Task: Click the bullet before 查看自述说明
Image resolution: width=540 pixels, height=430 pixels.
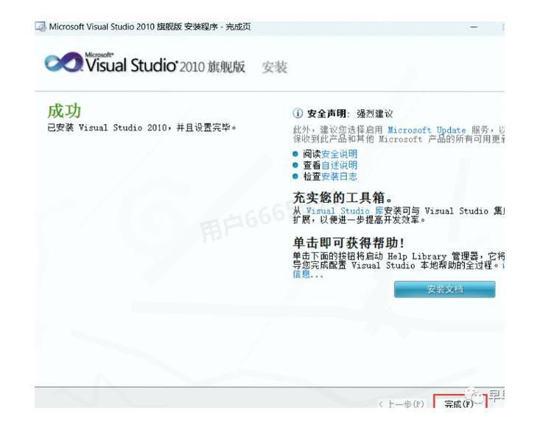Action: pyautogui.click(x=296, y=166)
